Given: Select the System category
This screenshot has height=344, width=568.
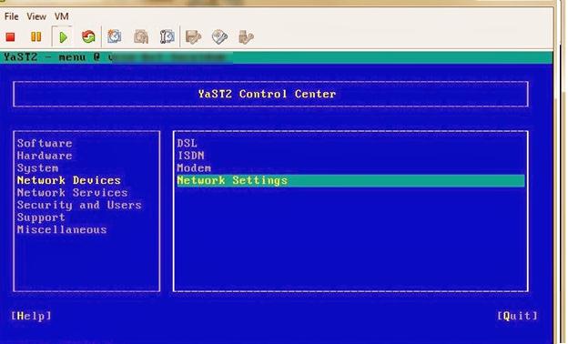Looking at the screenshot, I should click(37, 168).
